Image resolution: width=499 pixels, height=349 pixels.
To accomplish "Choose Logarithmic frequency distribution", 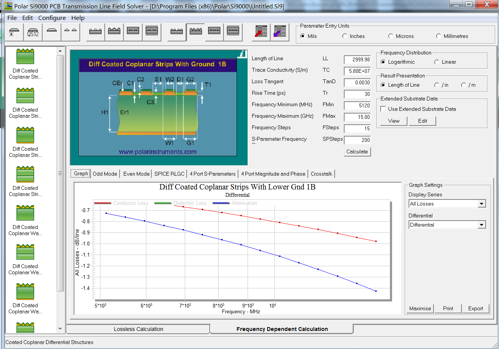I will [x=383, y=62].
